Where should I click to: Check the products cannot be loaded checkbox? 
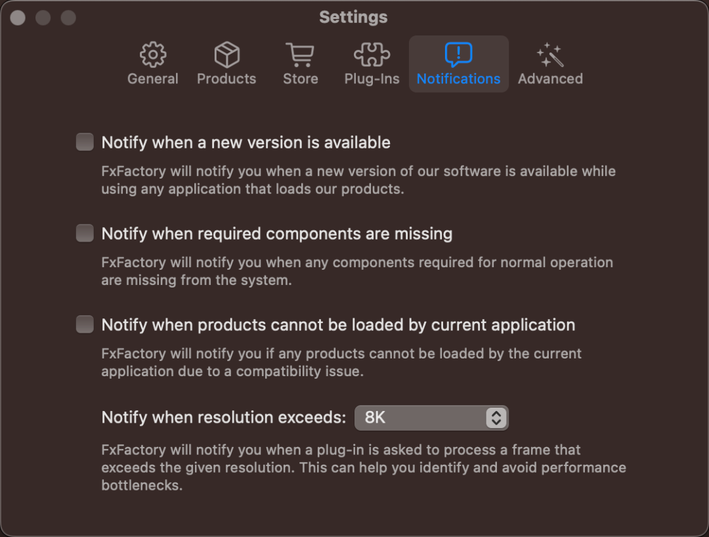point(85,324)
